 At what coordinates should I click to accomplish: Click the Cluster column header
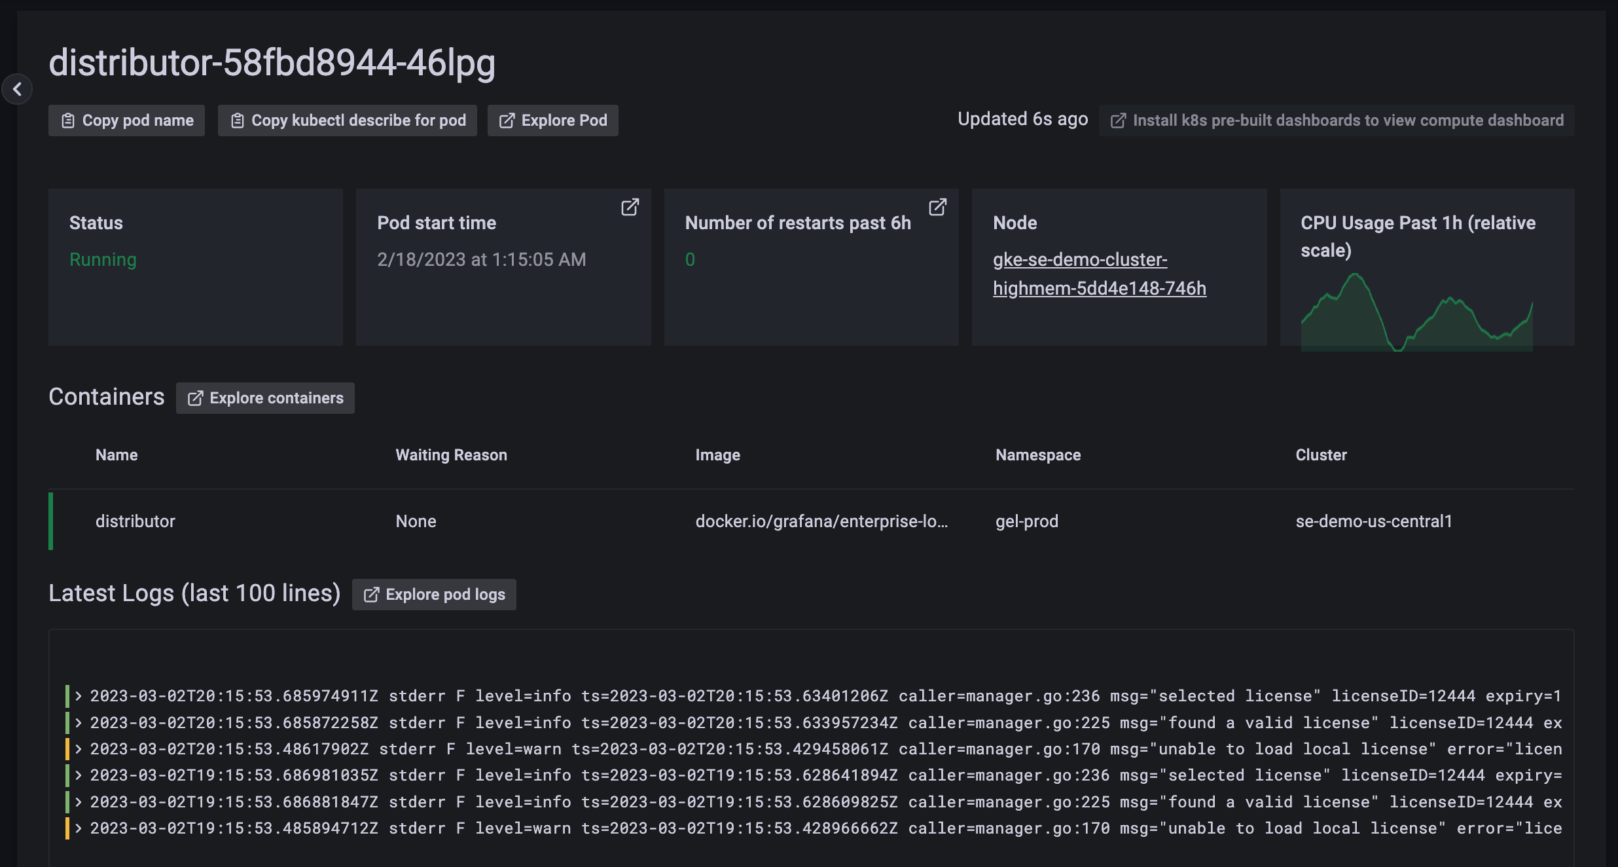pos(1321,455)
